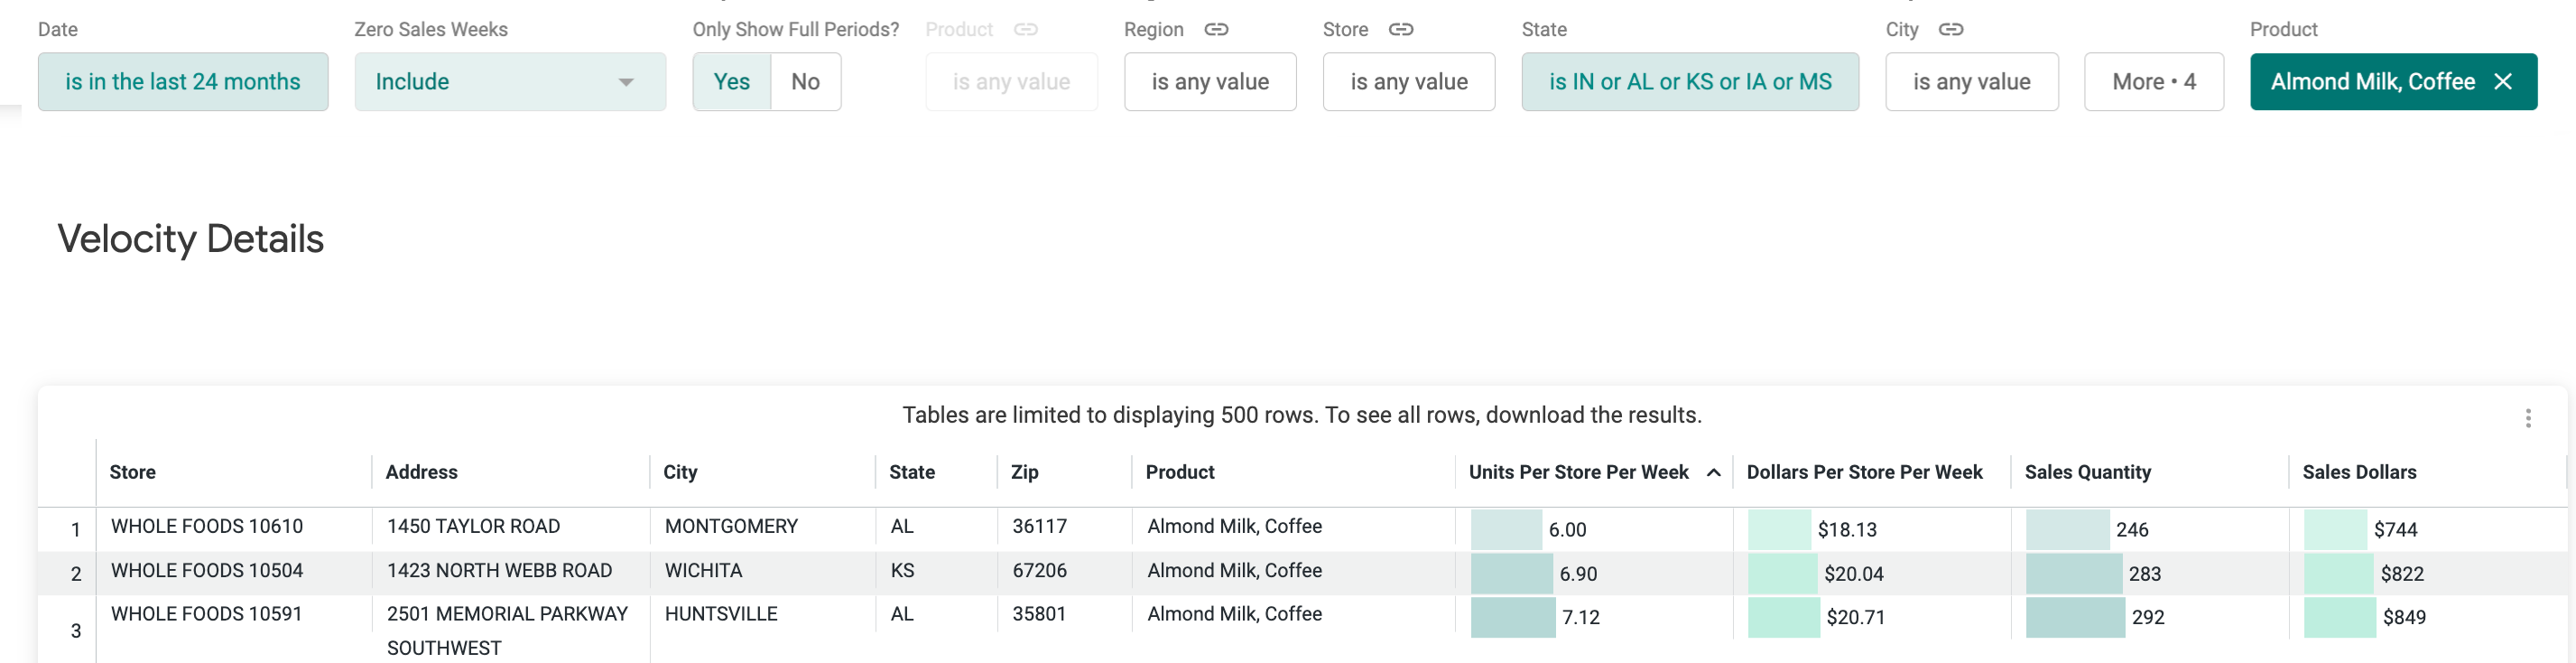The width and height of the screenshot is (2576, 663).
Task: Click the link icon next to Store
Action: 1400,29
